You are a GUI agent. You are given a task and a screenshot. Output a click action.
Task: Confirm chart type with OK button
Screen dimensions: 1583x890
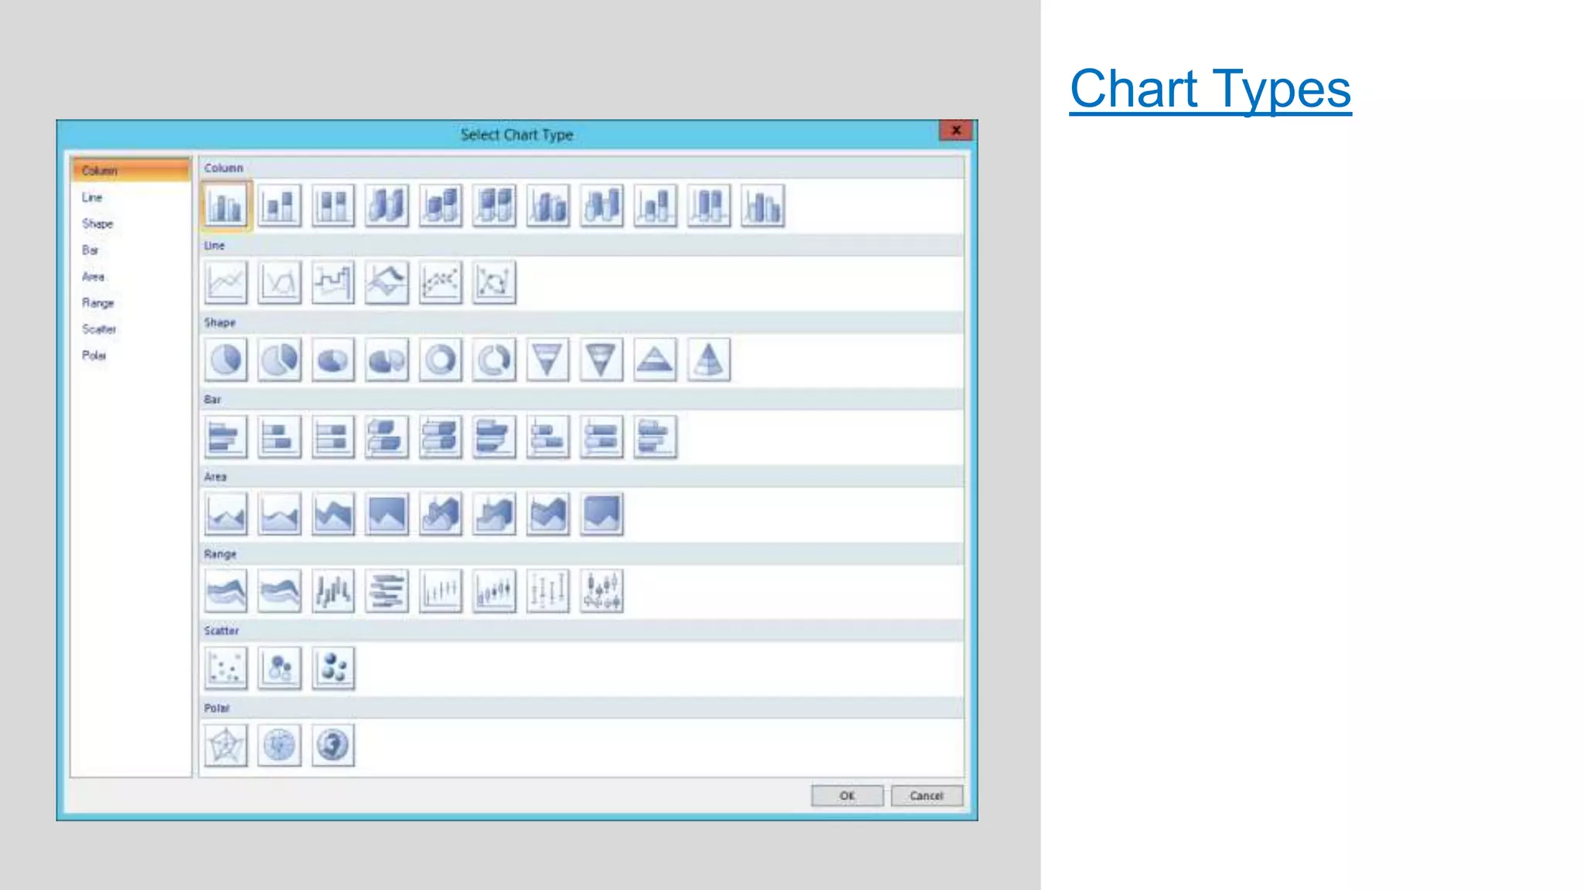847,796
